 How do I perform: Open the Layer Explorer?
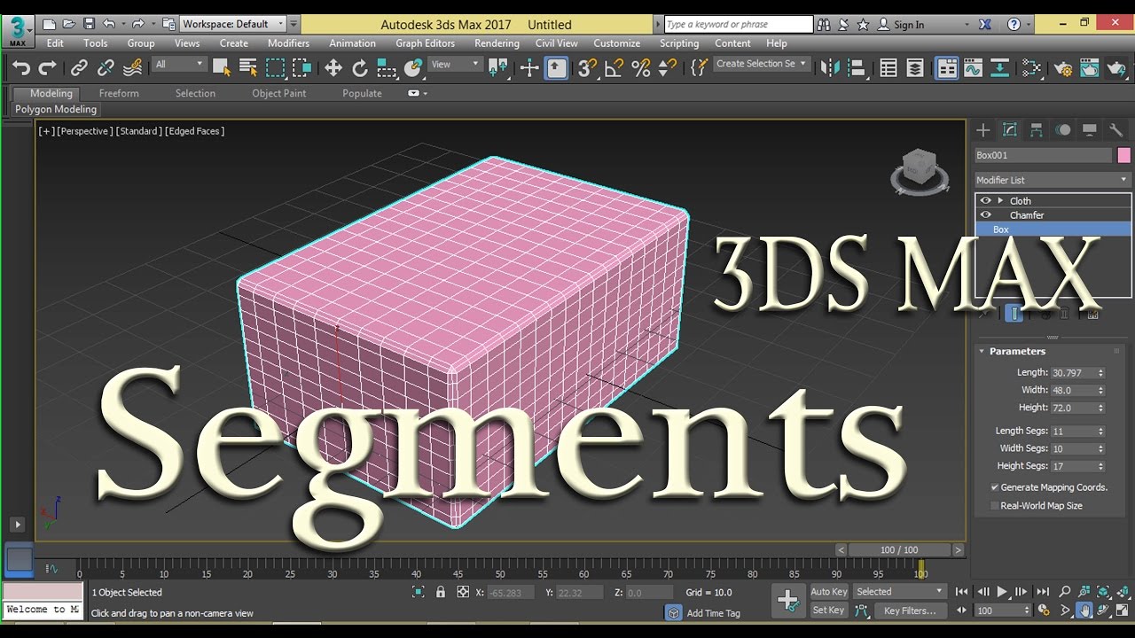915,67
